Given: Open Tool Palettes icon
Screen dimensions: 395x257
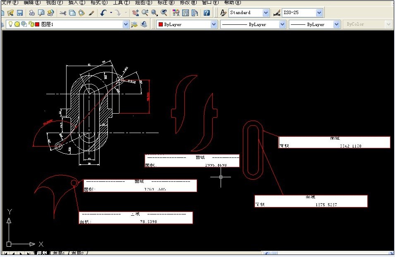Looking at the screenshot, I should click(x=195, y=12).
